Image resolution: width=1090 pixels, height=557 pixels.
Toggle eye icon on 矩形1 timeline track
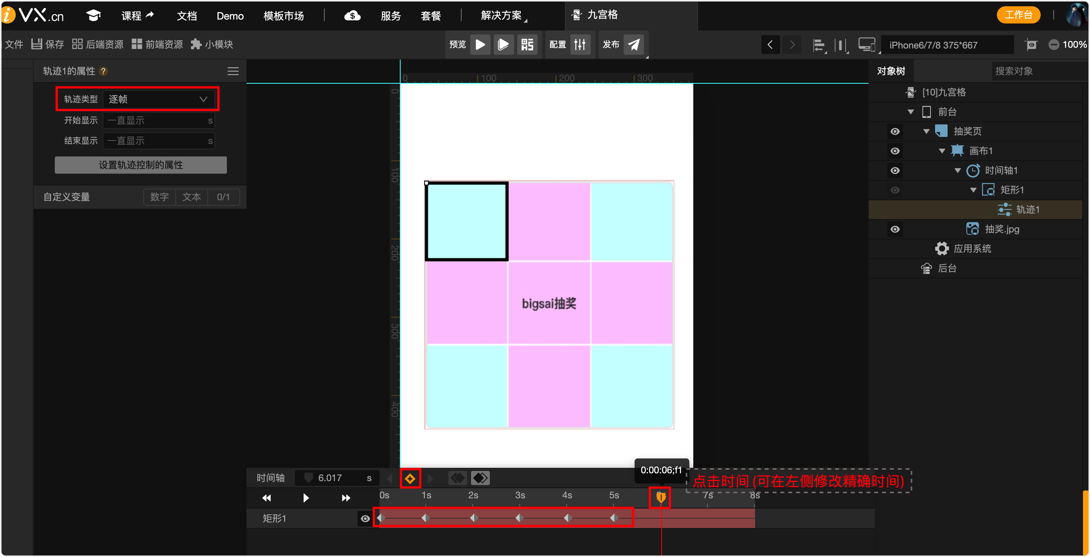click(x=365, y=519)
